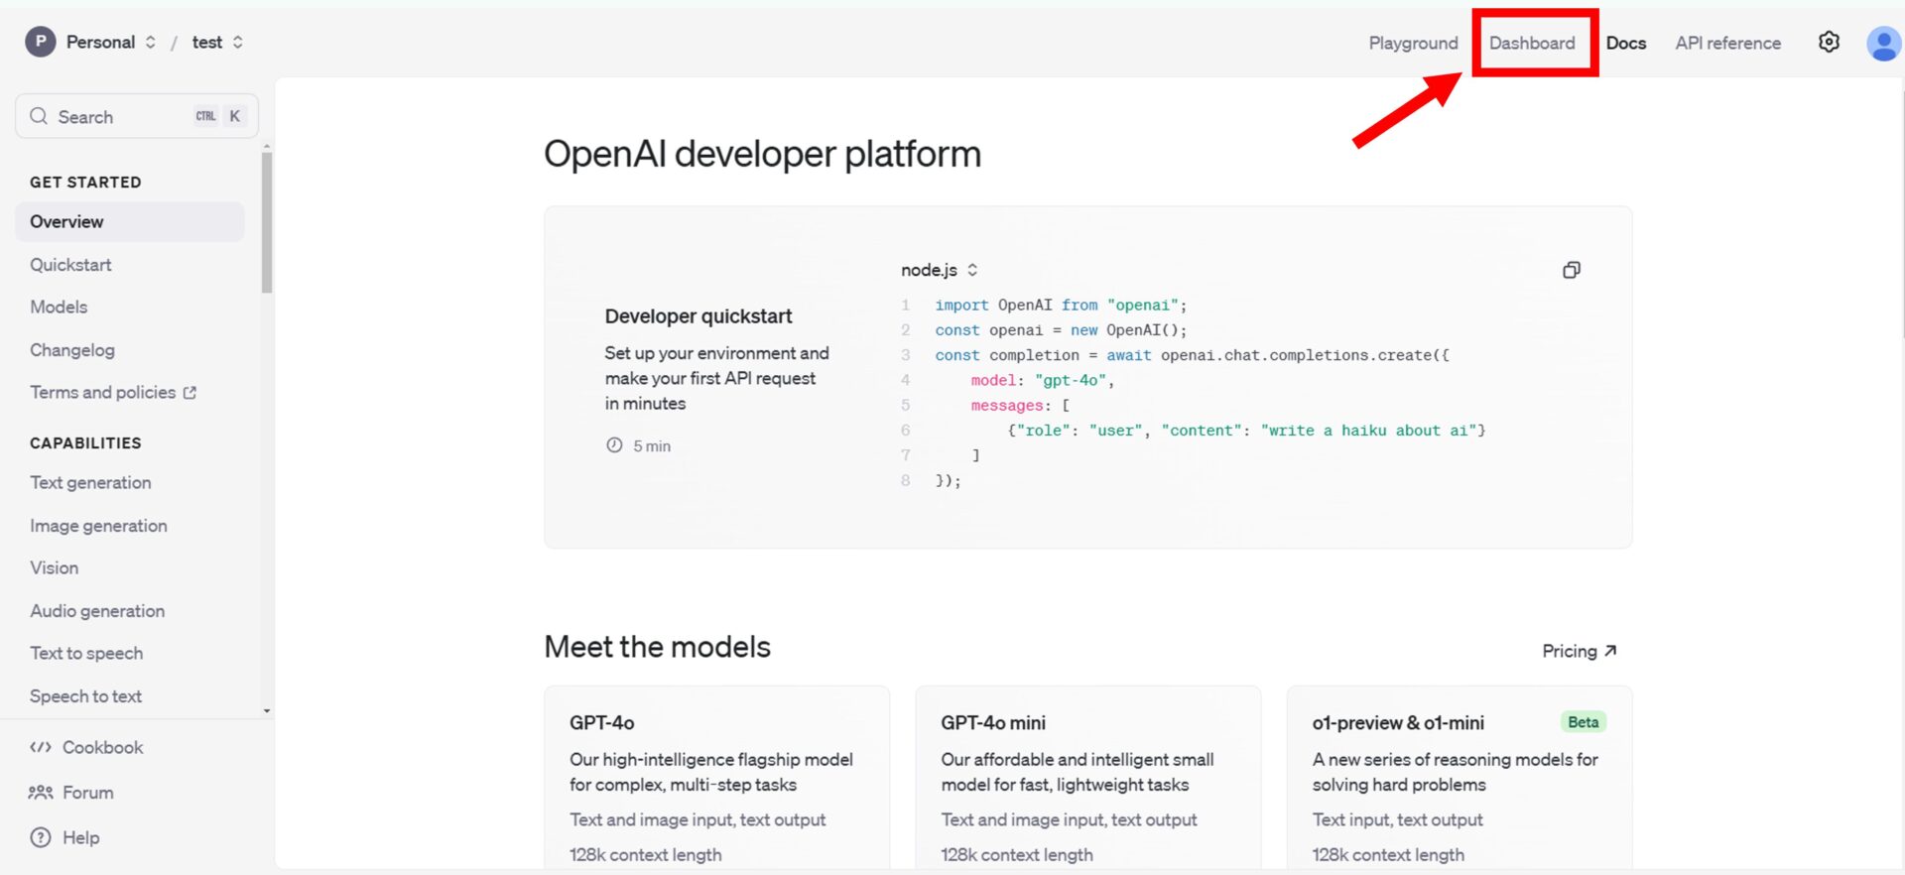This screenshot has height=875, width=1905.
Task: Click the search magnifier icon
Action: 39,116
